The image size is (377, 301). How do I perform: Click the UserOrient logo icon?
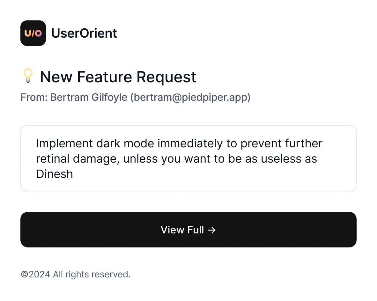click(x=33, y=33)
